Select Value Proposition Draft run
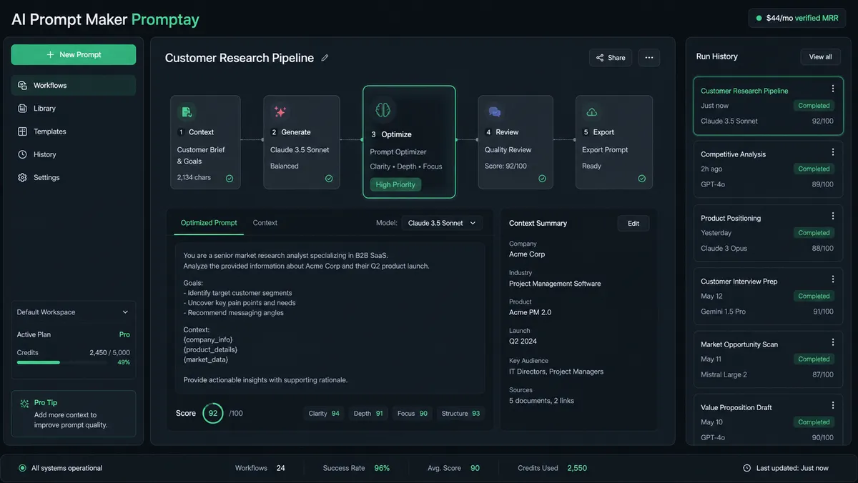This screenshot has width=858, height=483. coord(768,422)
